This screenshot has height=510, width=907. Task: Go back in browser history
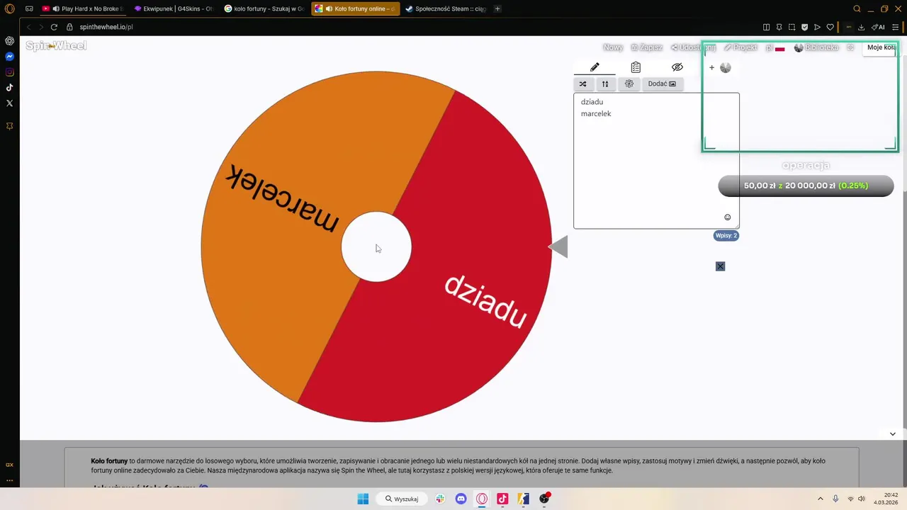click(28, 27)
